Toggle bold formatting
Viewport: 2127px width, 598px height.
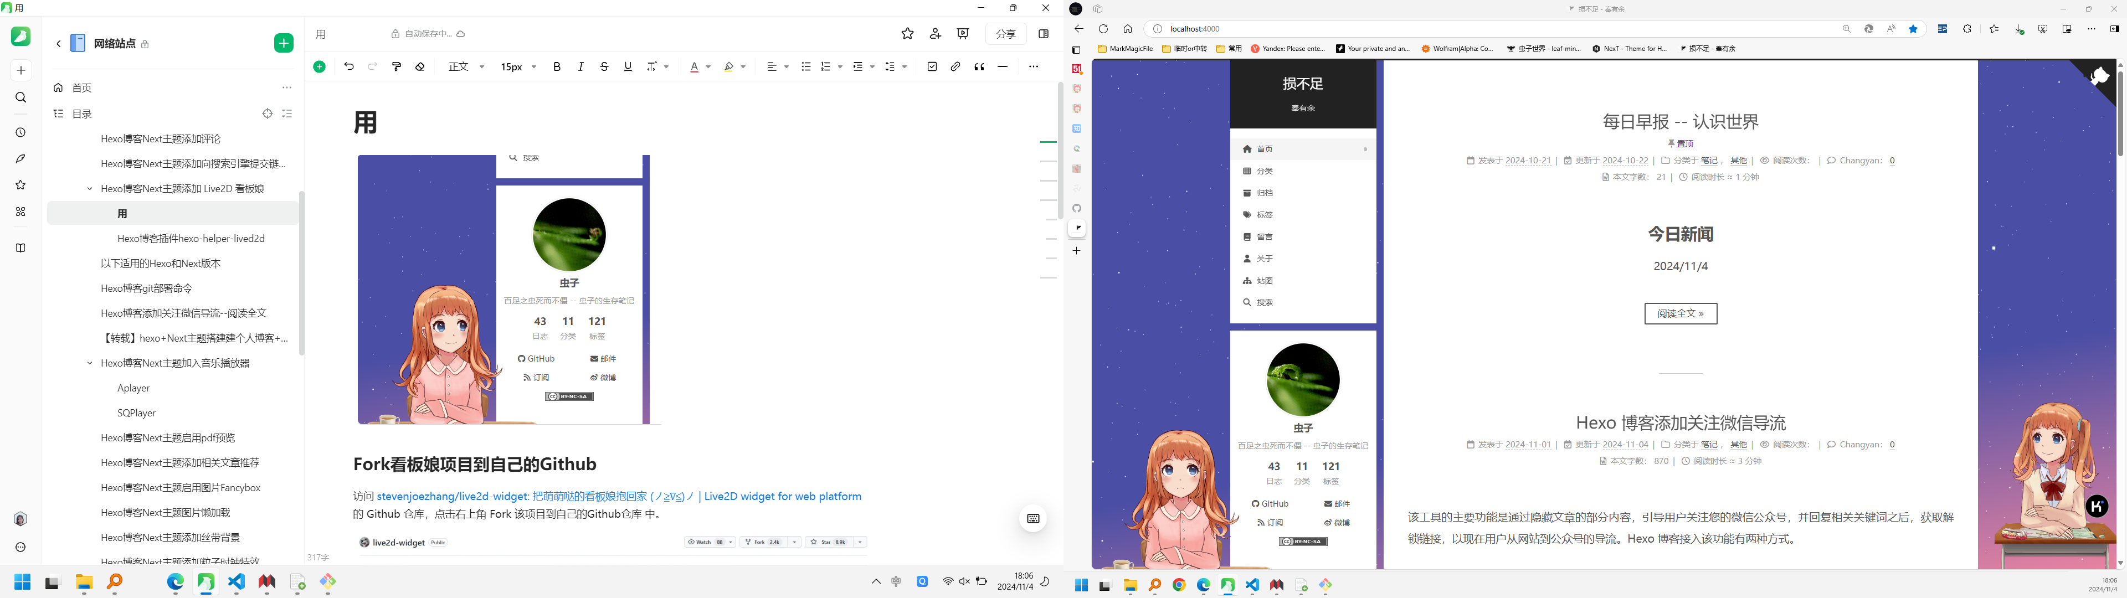557,67
